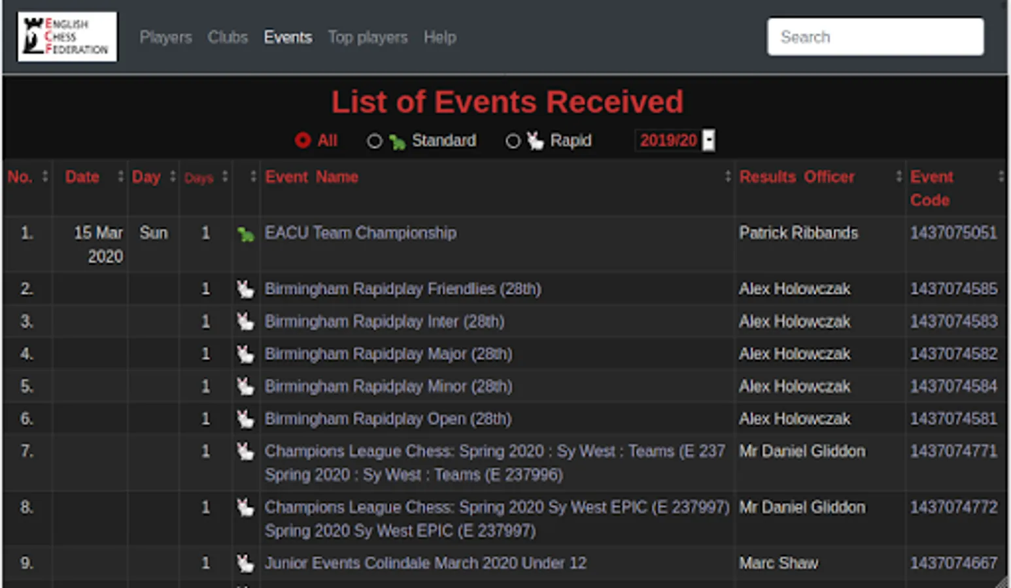Screen dimensions: 1011x588
Task: Click event code 1437074584
Action: (953, 386)
